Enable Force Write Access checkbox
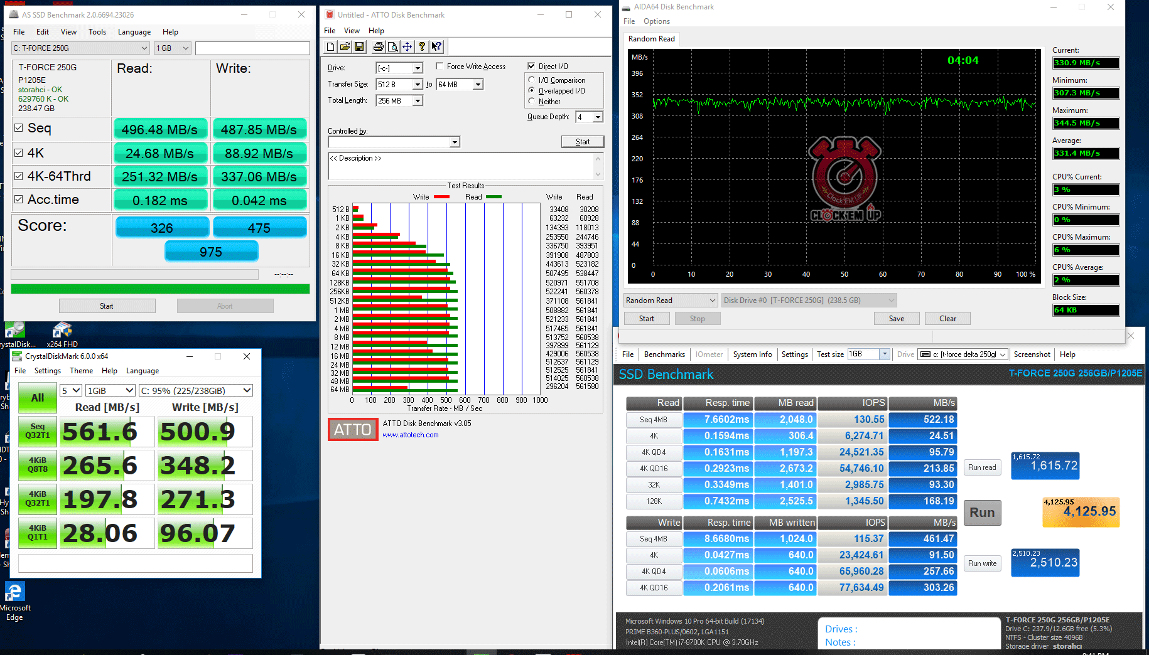1149x655 pixels. pyautogui.click(x=440, y=66)
